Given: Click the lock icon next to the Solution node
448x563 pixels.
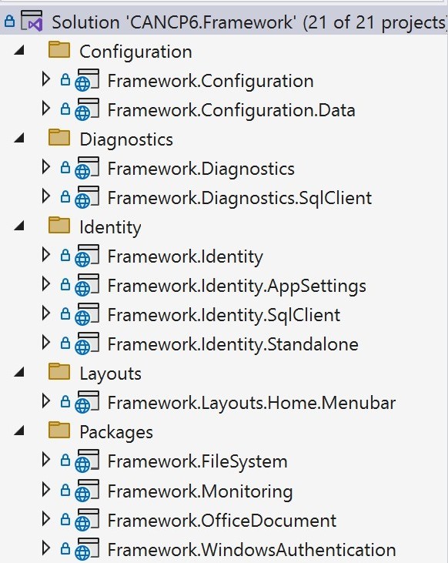Looking at the screenshot, I should click(9, 22).
